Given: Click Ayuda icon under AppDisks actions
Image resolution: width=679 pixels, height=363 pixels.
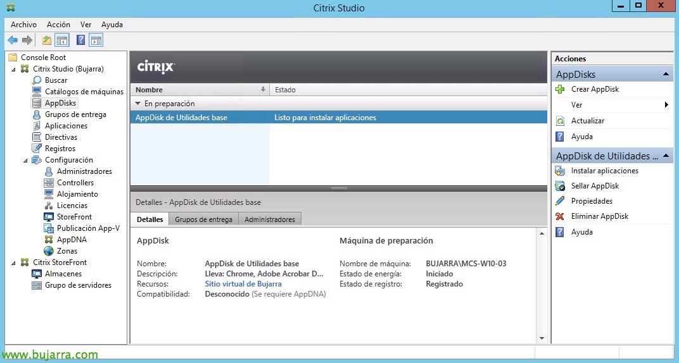Looking at the screenshot, I should [560, 137].
